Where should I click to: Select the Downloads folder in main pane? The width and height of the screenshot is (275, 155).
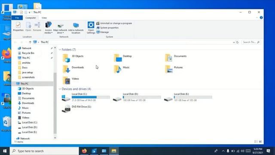[x=73, y=69]
